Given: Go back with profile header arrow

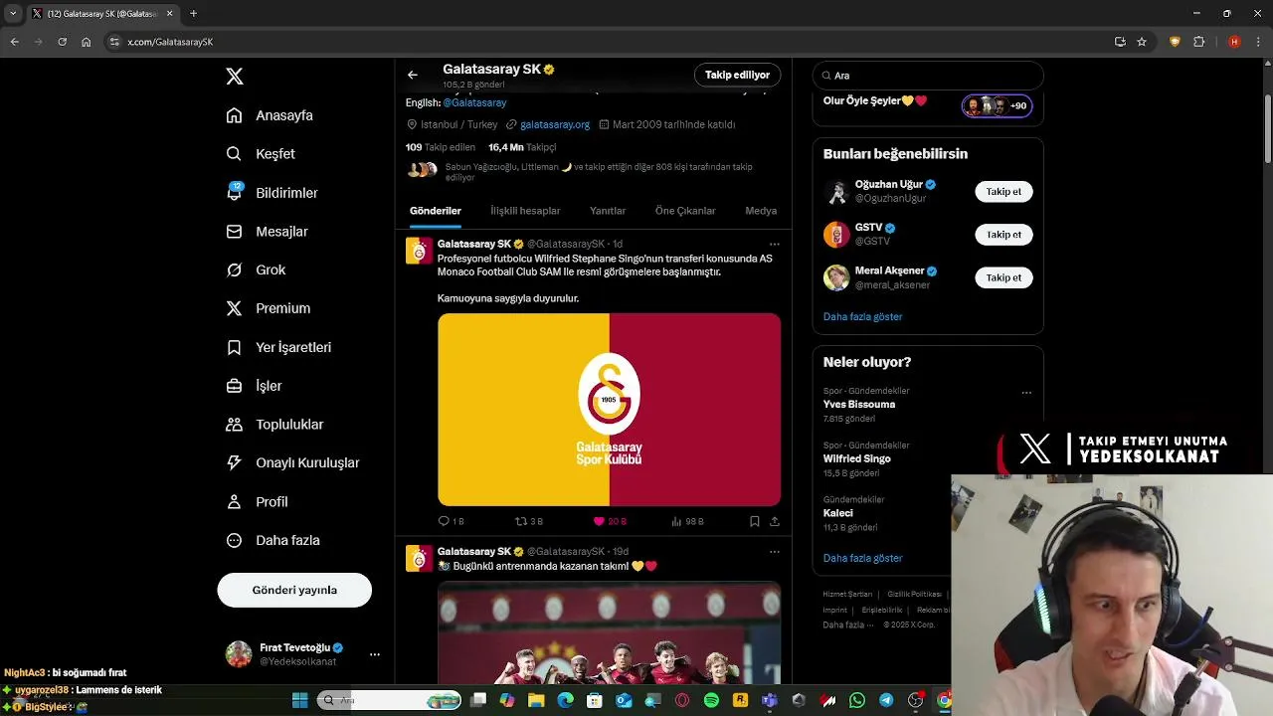Looking at the screenshot, I should pyautogui.click(x=413, y=75).
